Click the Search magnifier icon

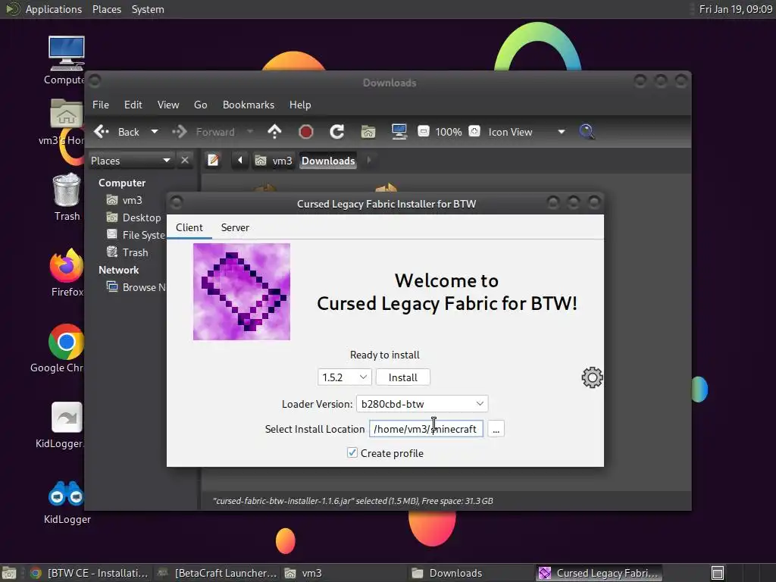coord(587,132)
